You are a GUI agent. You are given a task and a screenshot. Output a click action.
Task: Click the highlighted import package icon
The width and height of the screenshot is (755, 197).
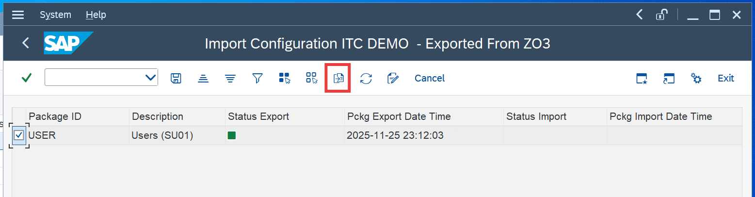click(x=338, y=78)
